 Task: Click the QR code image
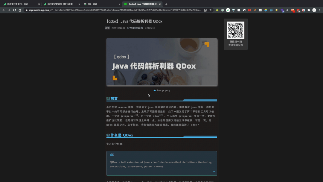coord(236,30)
